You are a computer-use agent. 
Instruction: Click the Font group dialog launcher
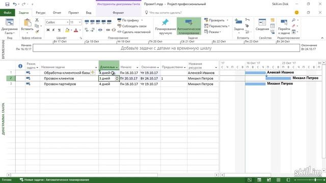click(x=80, y=38)
